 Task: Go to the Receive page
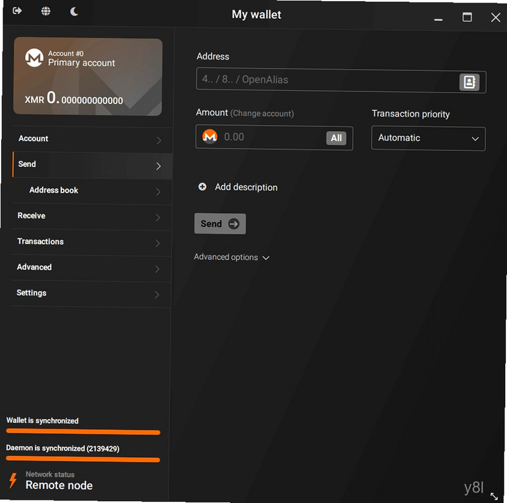[91, 216]
